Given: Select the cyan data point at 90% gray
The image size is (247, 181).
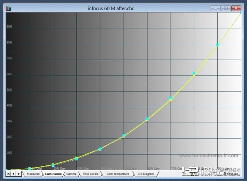Looking at the screenshot, I should click(x=217, y=45).
